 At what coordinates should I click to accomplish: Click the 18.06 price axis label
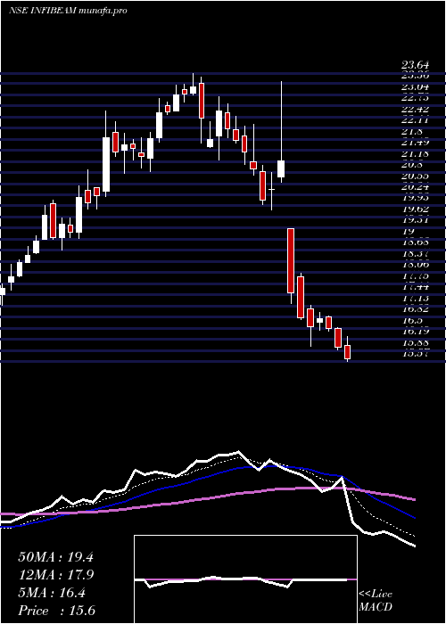tap(415, 265)
